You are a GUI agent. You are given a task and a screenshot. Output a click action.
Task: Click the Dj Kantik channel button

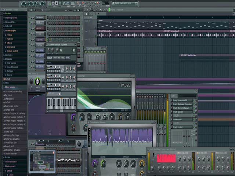[40, 40]
